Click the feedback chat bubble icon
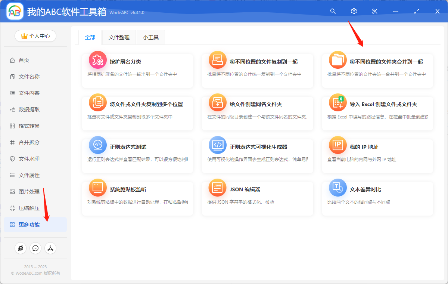Viewport: 448px width, 284px height. (x=35, y=248)
